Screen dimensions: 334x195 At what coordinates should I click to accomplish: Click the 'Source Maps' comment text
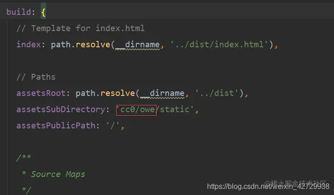click(x=58, y=174)
